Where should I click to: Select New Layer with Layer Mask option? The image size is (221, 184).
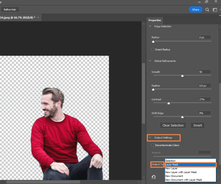point(181,172)
